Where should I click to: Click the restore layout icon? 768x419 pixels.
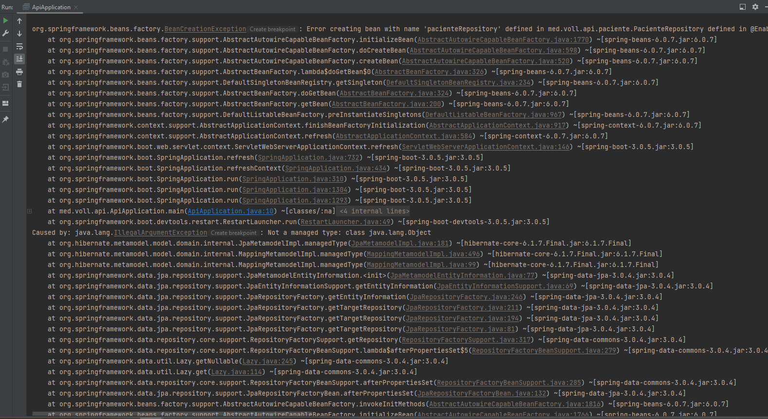tap(6, 103)
